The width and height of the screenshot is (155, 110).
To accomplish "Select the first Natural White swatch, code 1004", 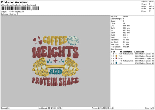I will click(x=116, y=54).
